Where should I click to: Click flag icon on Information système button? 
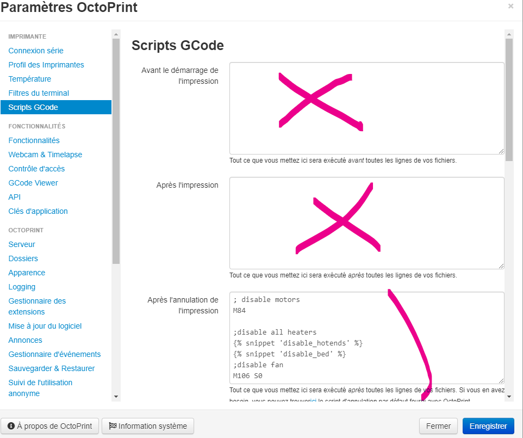(113, 426)
